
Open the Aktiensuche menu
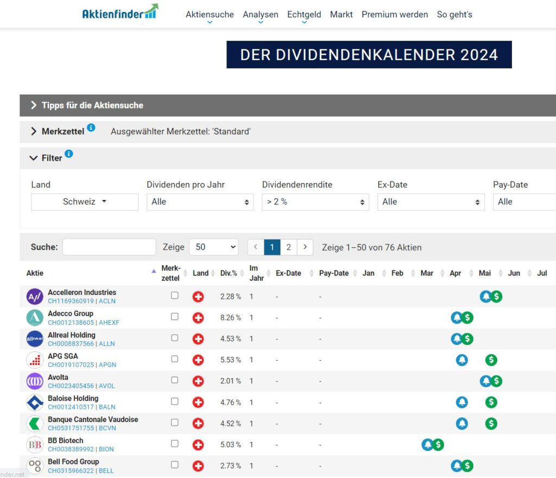[210, 15]
